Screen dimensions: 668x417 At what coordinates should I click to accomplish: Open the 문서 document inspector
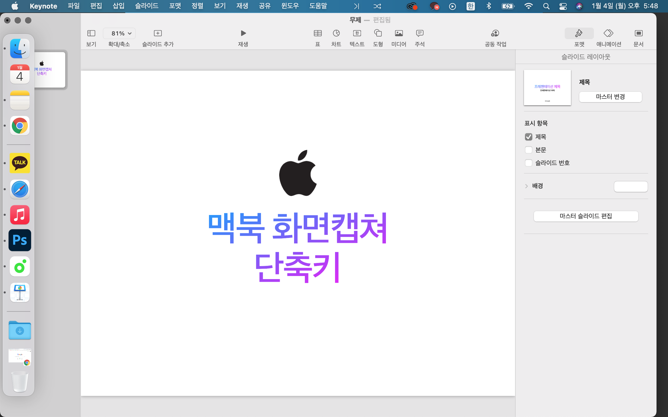[639, 33]
